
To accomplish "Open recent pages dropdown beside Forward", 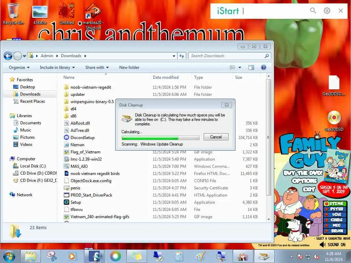I will pyautogui.click(x=24, y=56).
